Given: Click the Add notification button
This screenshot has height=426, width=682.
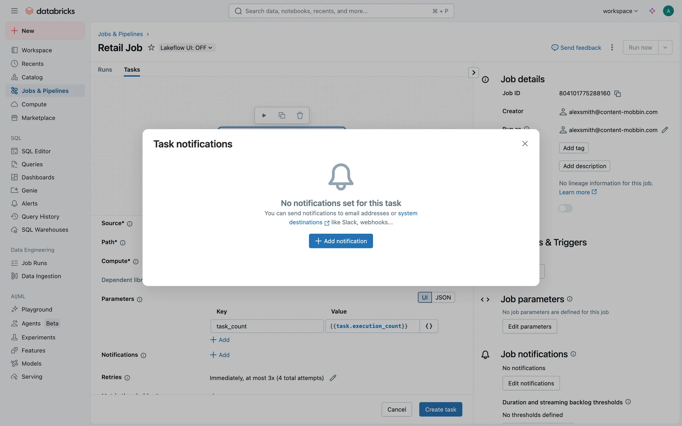Looking at the screenshot, I should point(341,241).
